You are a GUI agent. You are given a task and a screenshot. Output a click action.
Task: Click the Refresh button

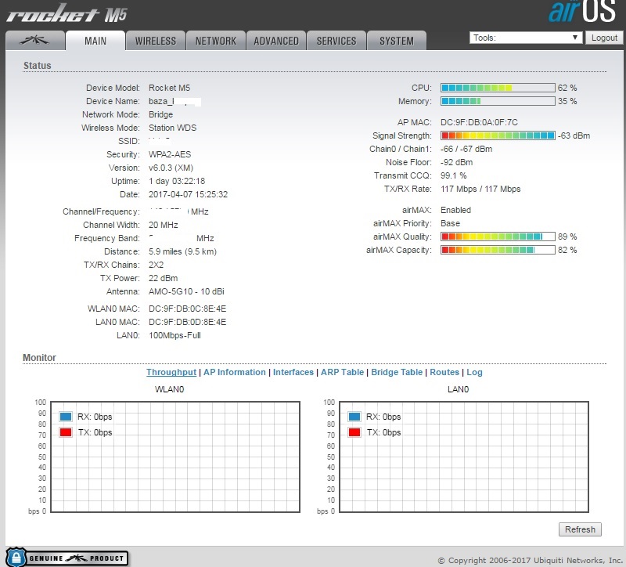click(x=580, y=529)
